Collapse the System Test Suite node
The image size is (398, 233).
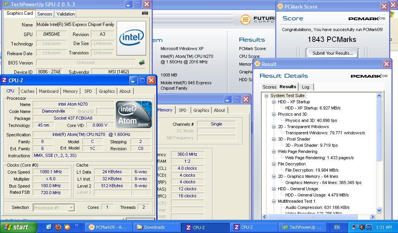pyautogui.click(x=266, y=96)
